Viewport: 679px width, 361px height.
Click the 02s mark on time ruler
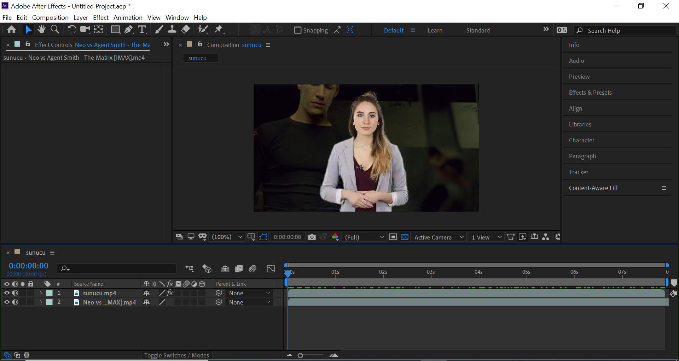[383, 272]
